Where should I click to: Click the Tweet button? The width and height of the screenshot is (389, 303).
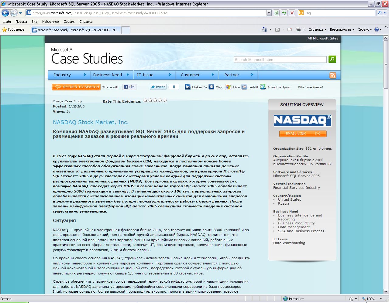(x=158, y=87)
